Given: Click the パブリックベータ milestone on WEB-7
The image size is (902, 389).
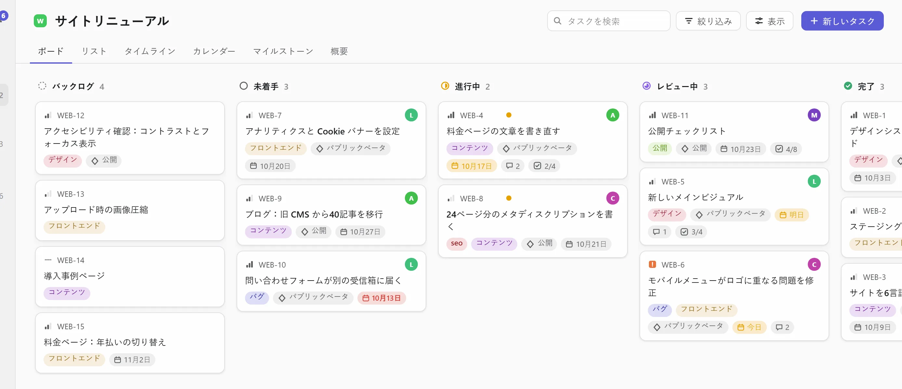Looking at the screenshot, I should [x=350, y=148].
